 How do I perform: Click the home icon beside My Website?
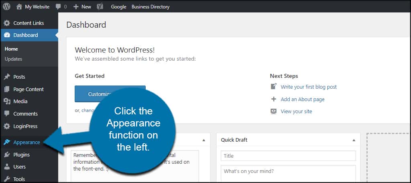(19, 7)
